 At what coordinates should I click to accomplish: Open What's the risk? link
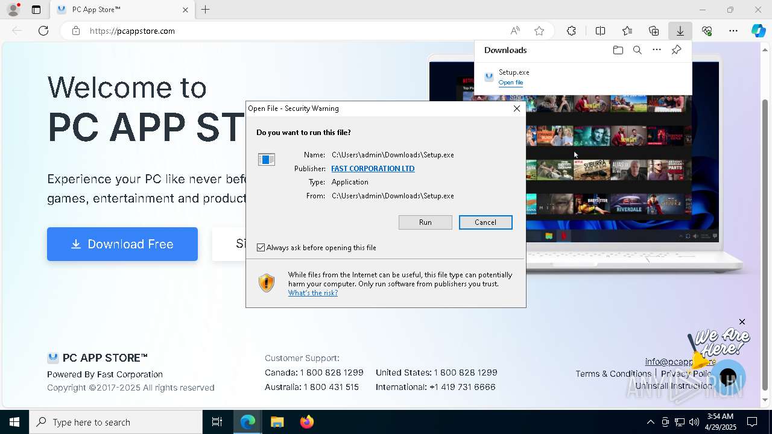pyautogui.click(x=313, y=293)
